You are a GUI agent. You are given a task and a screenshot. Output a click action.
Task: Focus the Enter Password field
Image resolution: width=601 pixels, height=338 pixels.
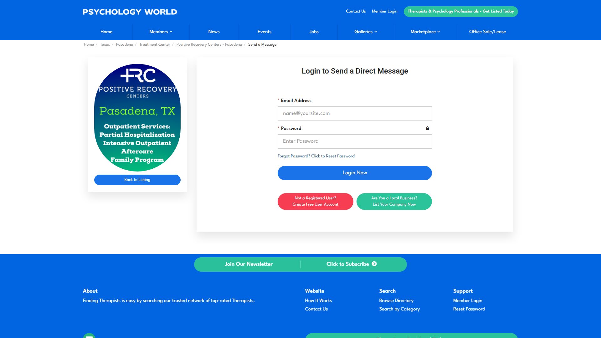(355, 141)
